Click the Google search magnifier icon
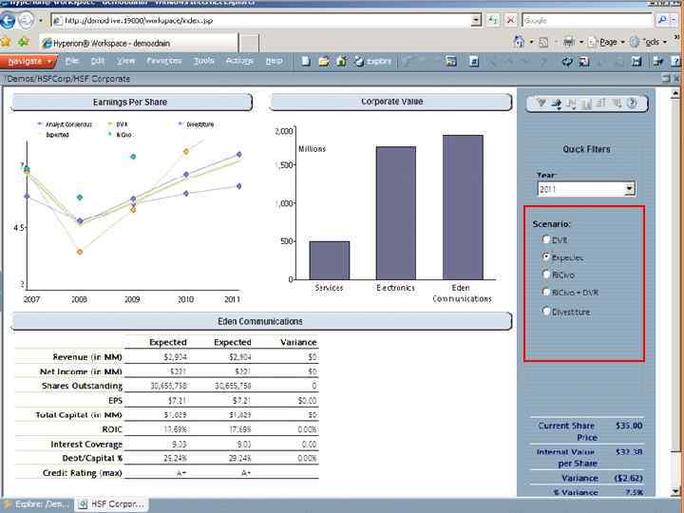684x513 pixels. [x=662, y=20]
